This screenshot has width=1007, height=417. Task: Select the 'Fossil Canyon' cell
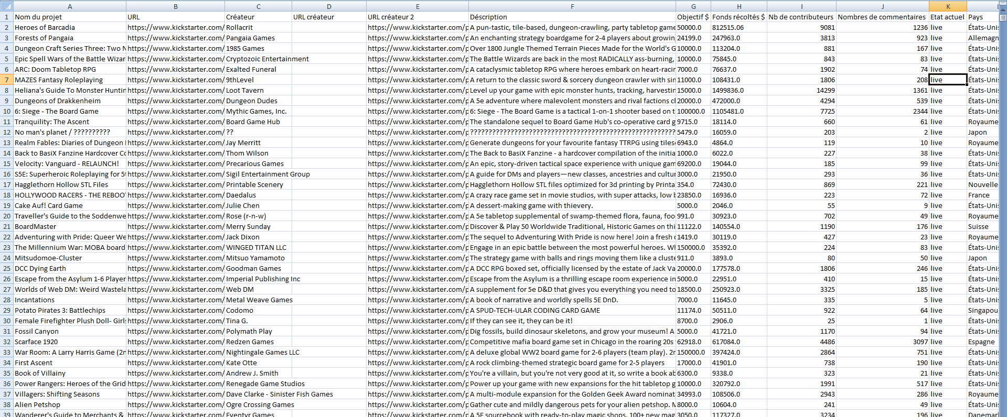point(70,331)
